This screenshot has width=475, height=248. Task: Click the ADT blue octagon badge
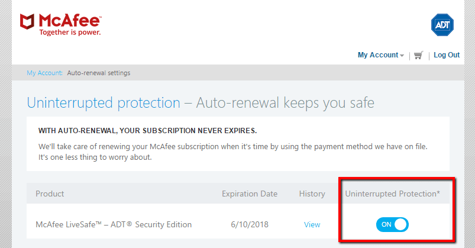442,25
